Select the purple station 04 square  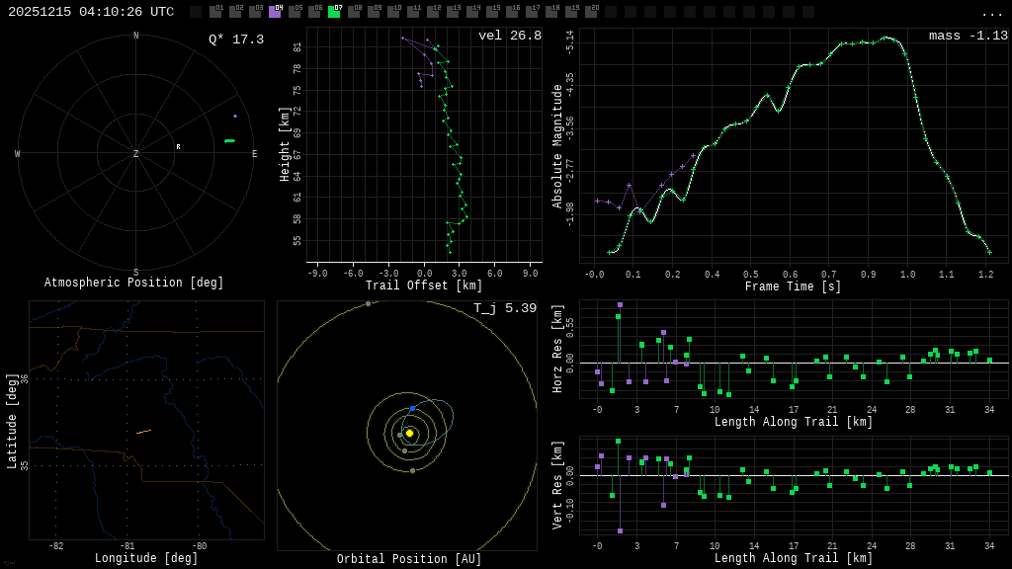[x=275, y=12]
